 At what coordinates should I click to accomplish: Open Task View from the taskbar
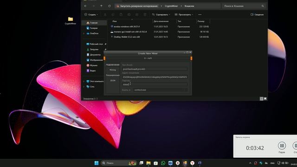(x=141, y=163)
